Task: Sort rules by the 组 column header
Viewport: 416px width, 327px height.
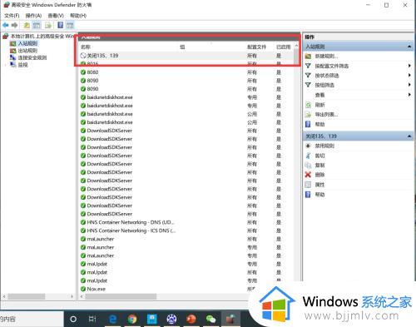Action: 182,47
